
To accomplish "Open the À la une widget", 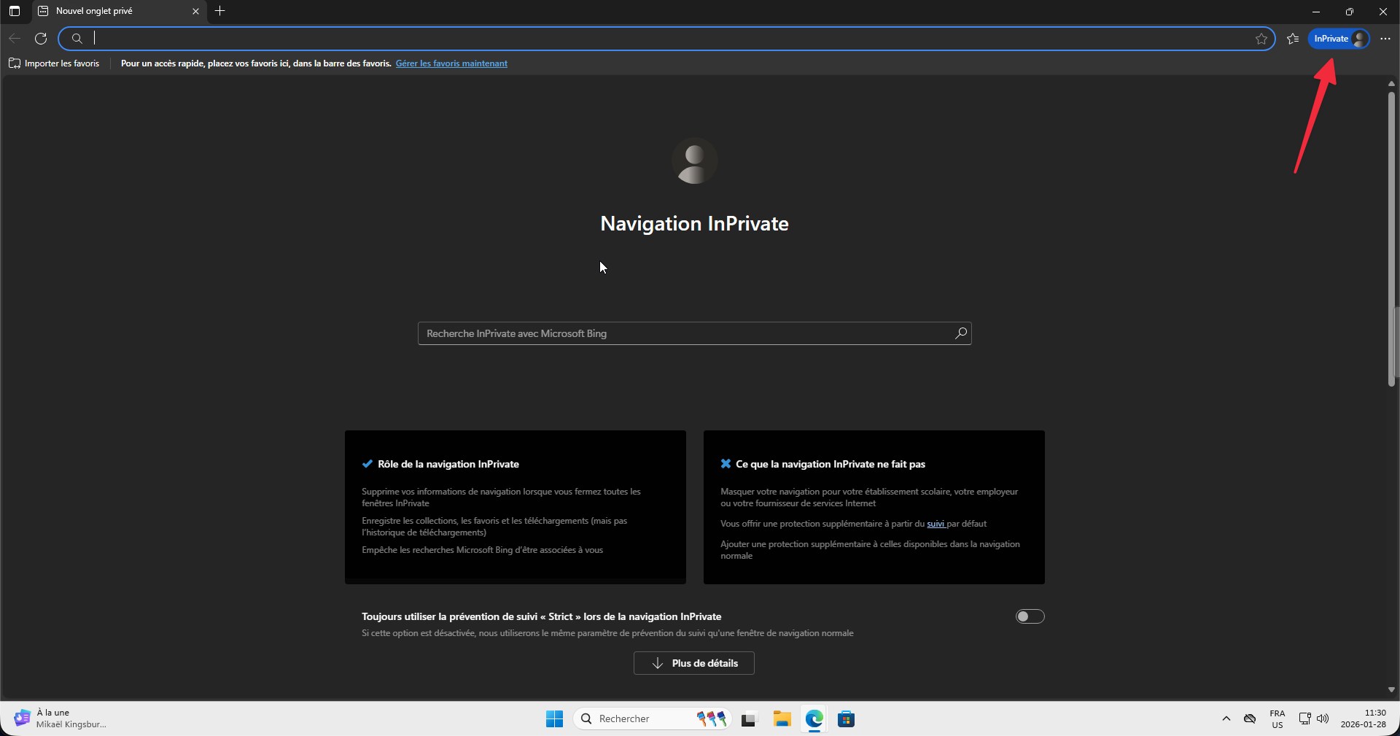I will pyautogui.click(x=60, y=718).
